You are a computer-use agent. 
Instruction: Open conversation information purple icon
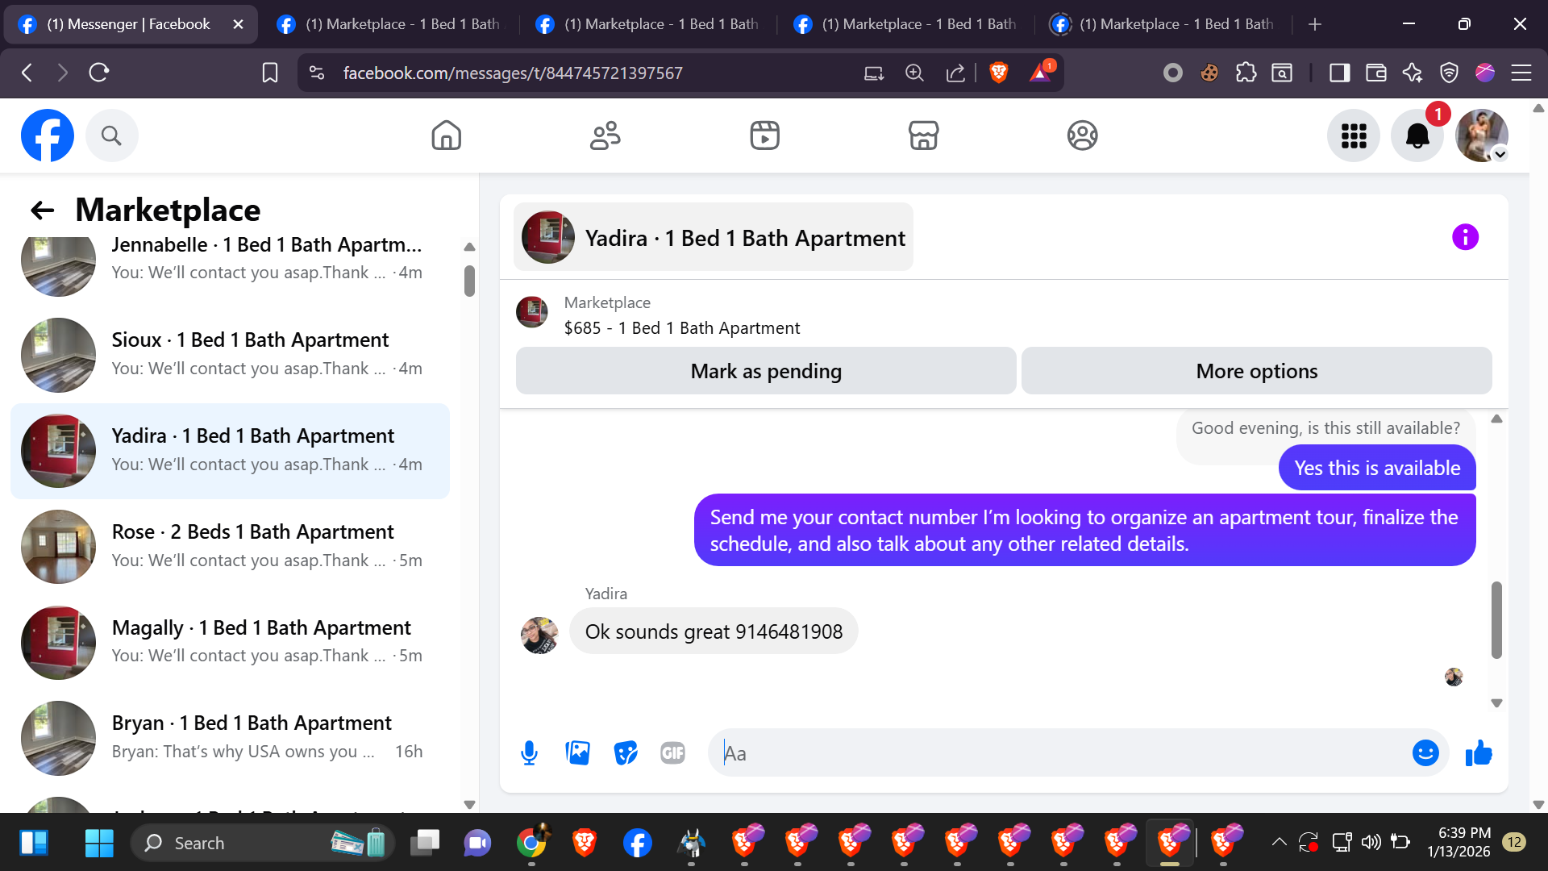coord(1465,237)
